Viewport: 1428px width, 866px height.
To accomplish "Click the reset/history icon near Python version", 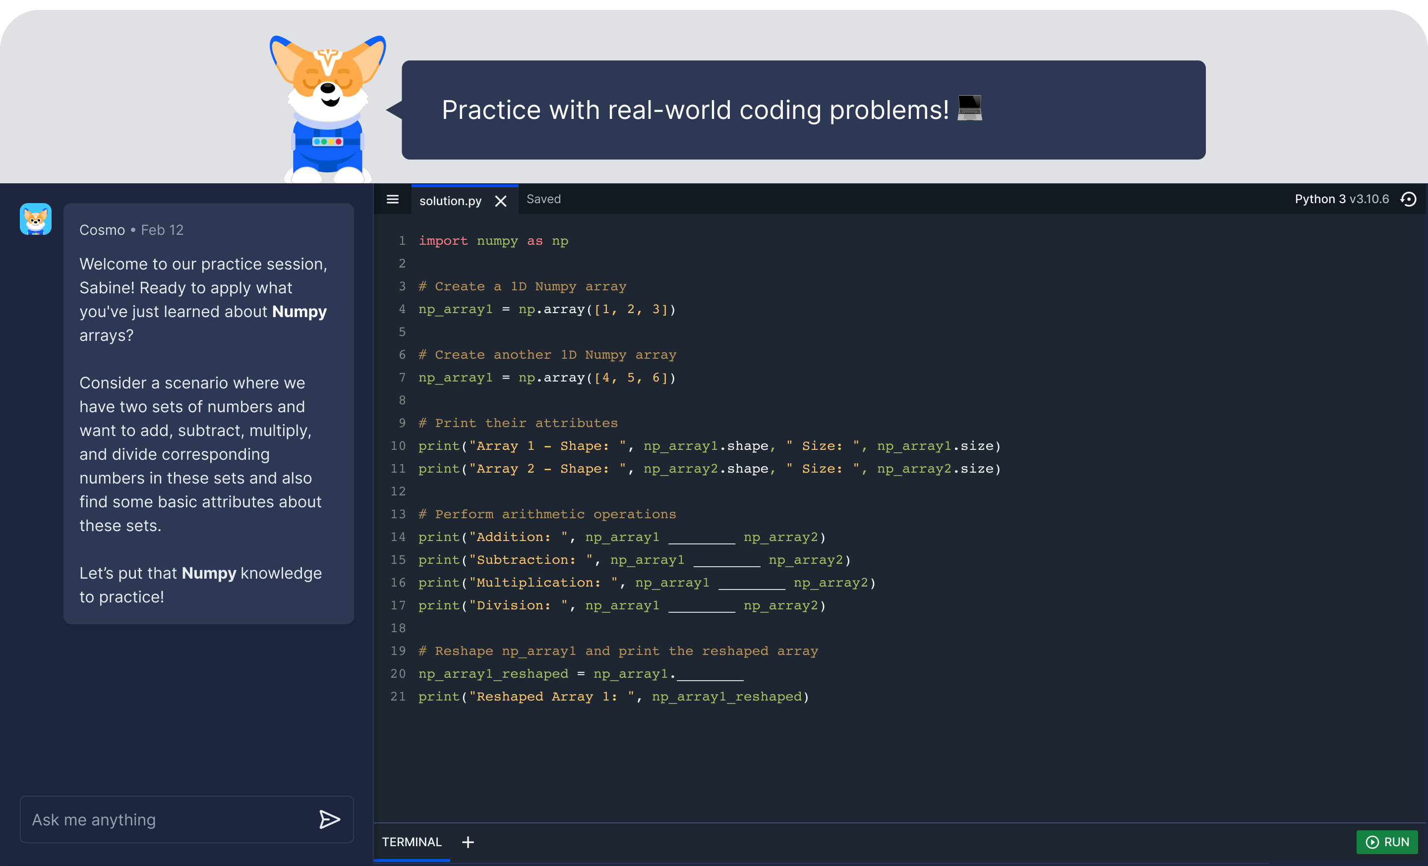I will pos(1408,199).
